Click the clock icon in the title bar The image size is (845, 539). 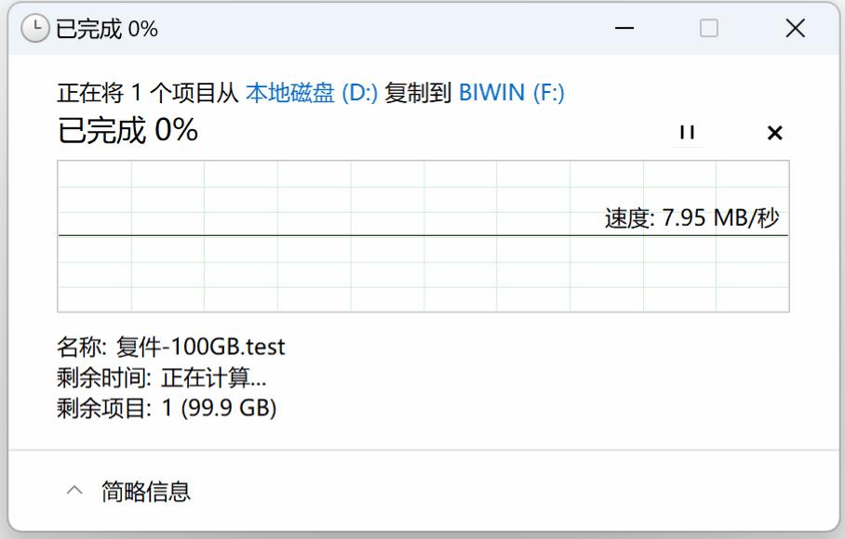pos(34,28)
